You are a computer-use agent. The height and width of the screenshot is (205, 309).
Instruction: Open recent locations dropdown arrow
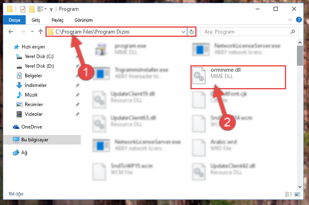tap(32, 31)
